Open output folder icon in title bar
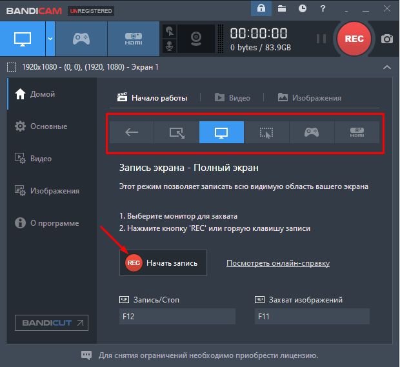Viewport: 400px width, 367px height. click(x=282, y=8)
